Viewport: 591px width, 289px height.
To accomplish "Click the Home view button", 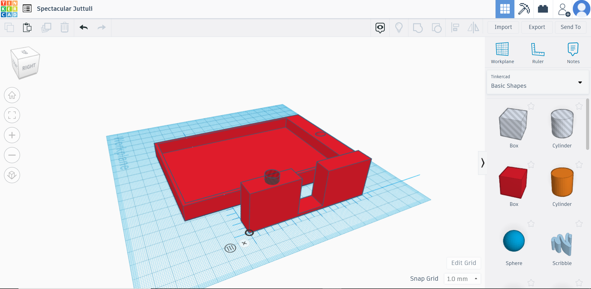I will [x=12, y=95].
